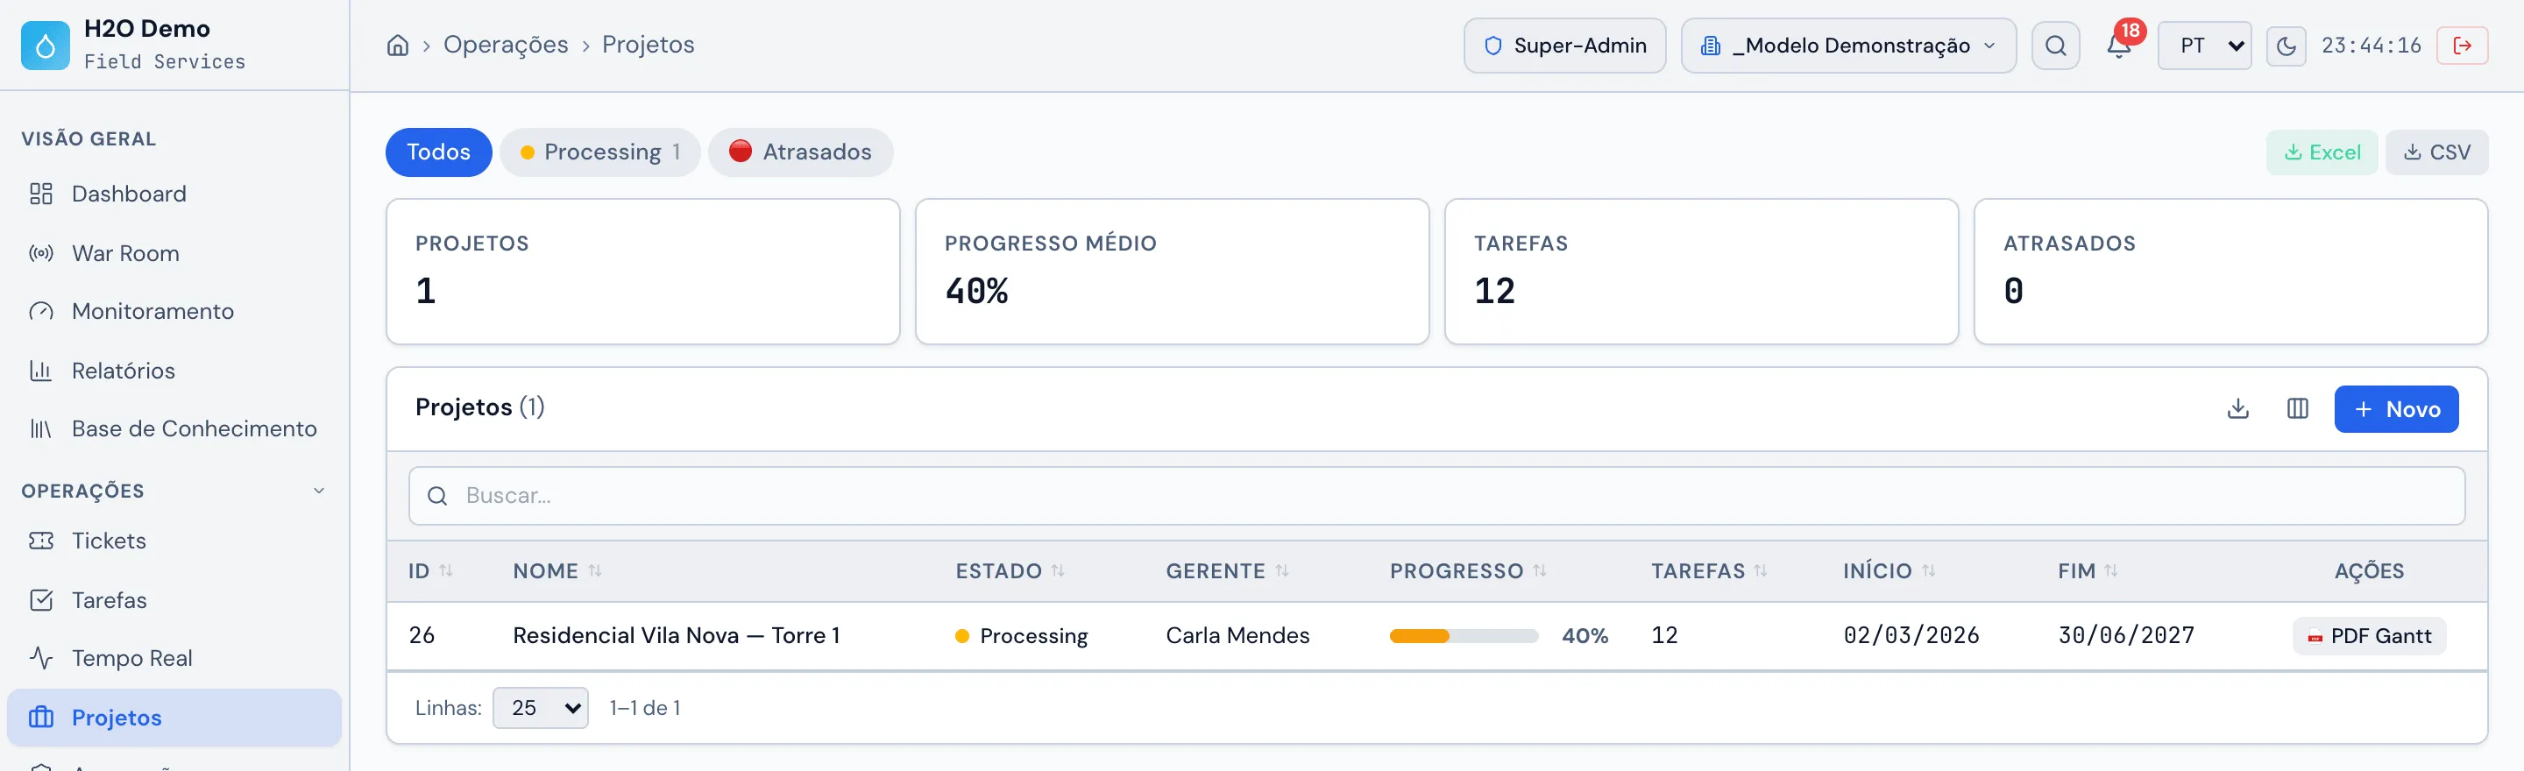
Task: Select Projetos in the sidebar
Action: (x=174, y=718)
